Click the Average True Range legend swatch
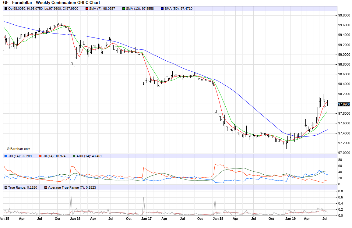 [46, 187]
